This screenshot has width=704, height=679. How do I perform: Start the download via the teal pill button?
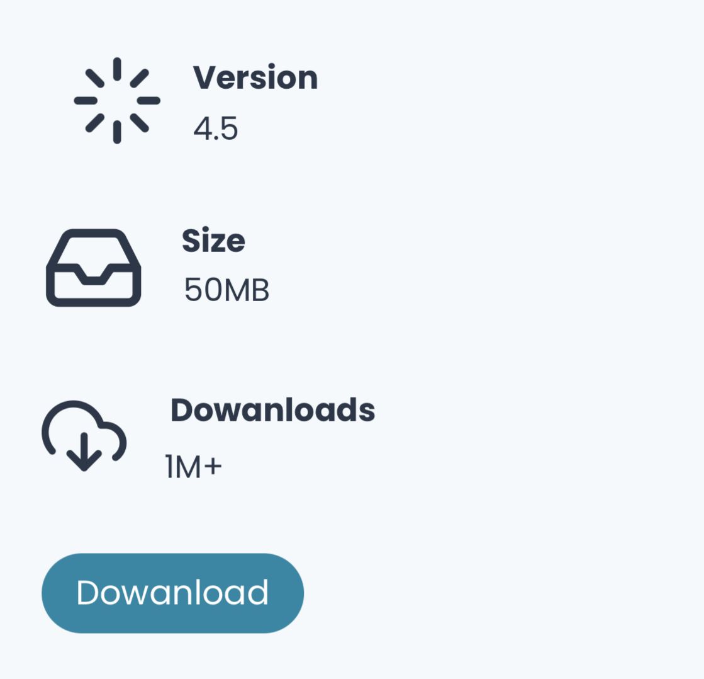tap(172, 593)
